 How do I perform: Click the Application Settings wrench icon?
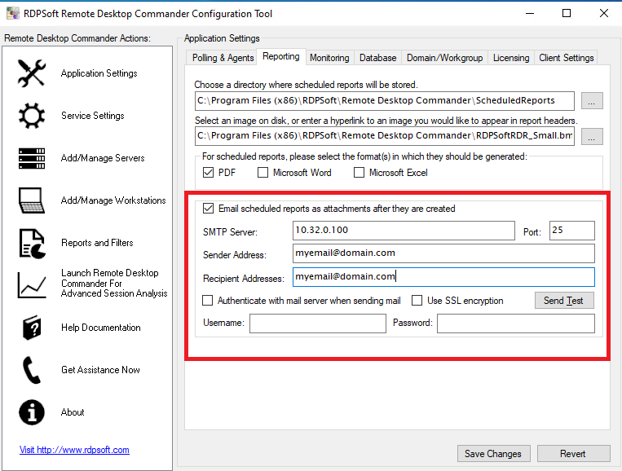32,73
